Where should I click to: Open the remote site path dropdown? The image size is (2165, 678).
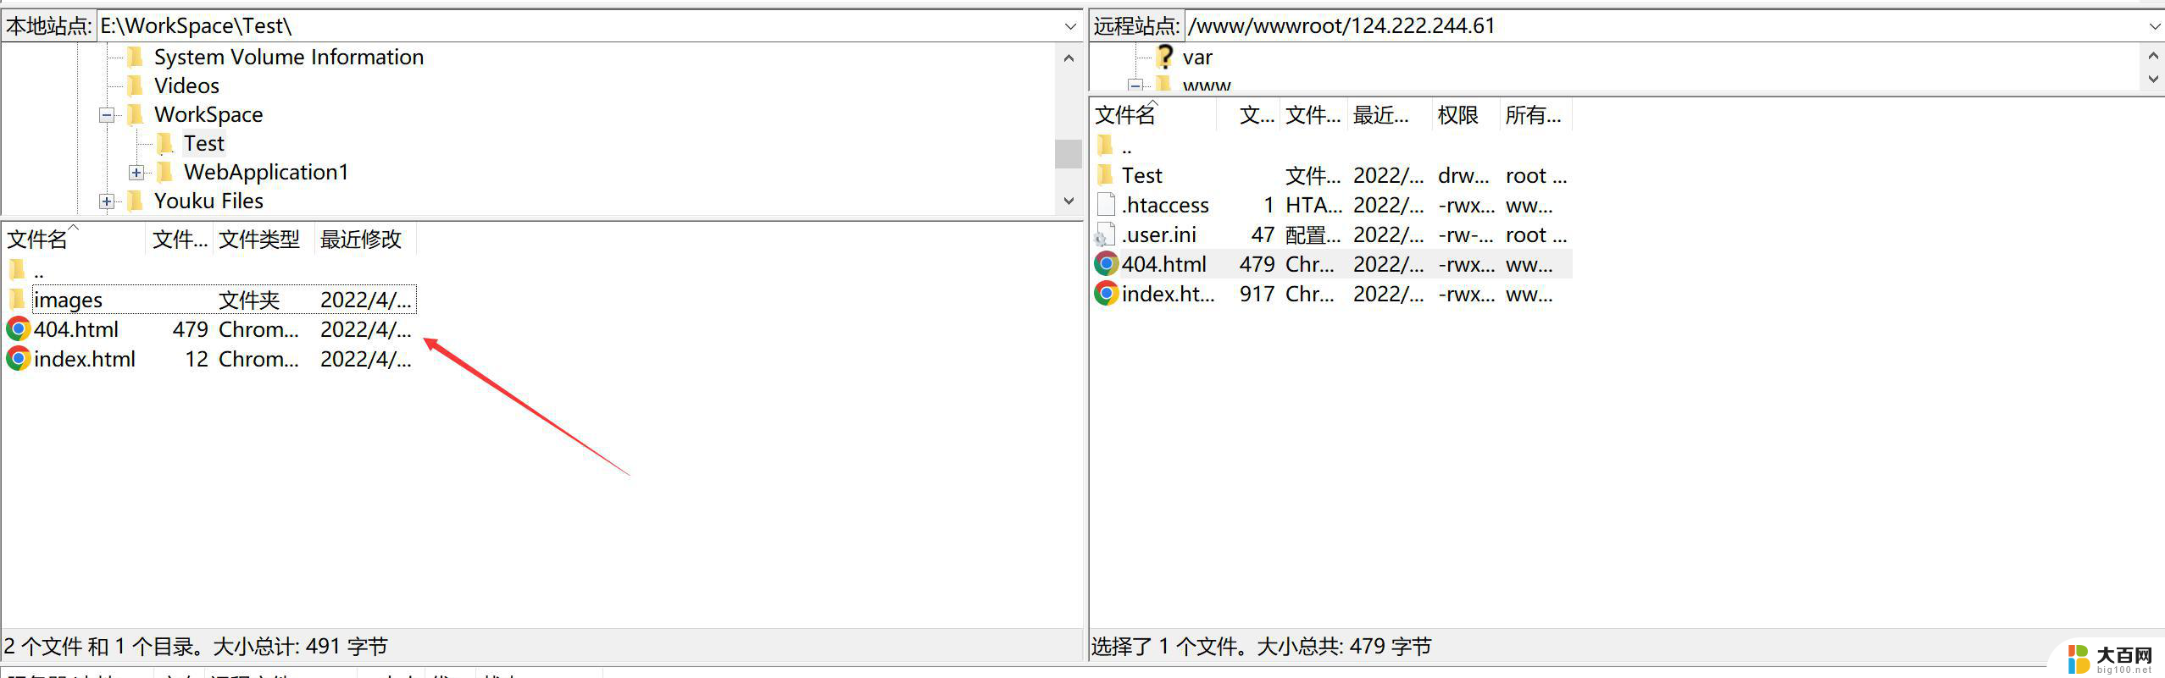pyautogui.click(x=2154, y=26)
